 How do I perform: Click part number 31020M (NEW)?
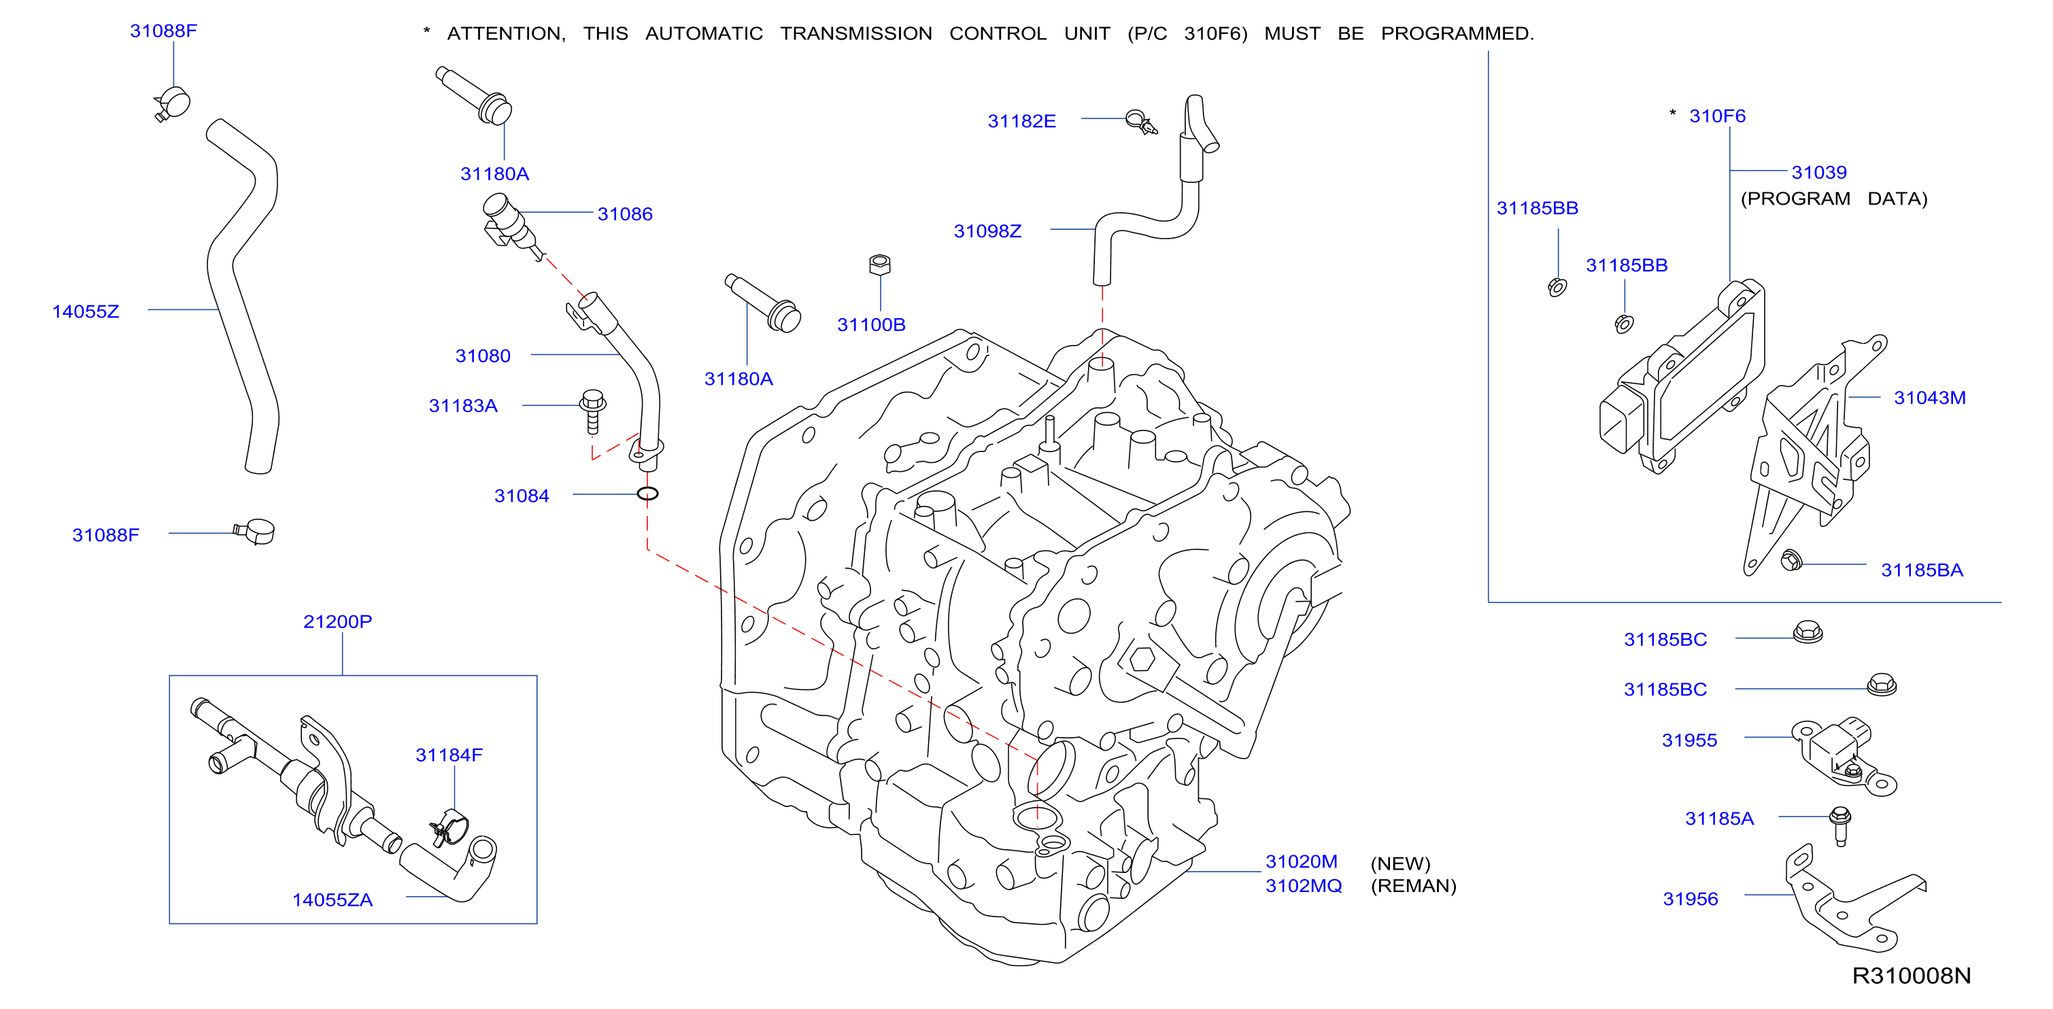click(x=1302, y=861)
